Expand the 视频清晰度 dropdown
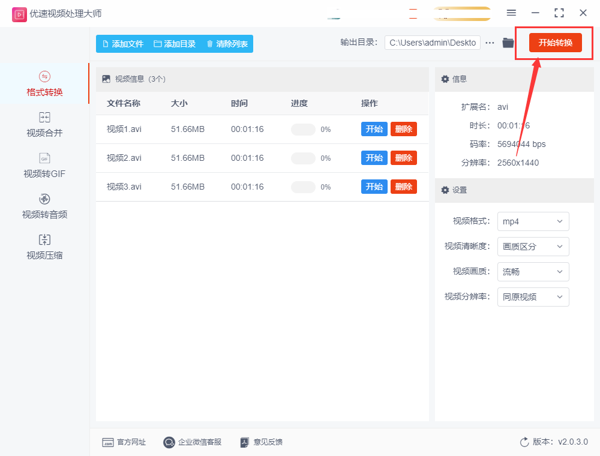600x456 pixels. pyautogui.click(x=533, y=247)
